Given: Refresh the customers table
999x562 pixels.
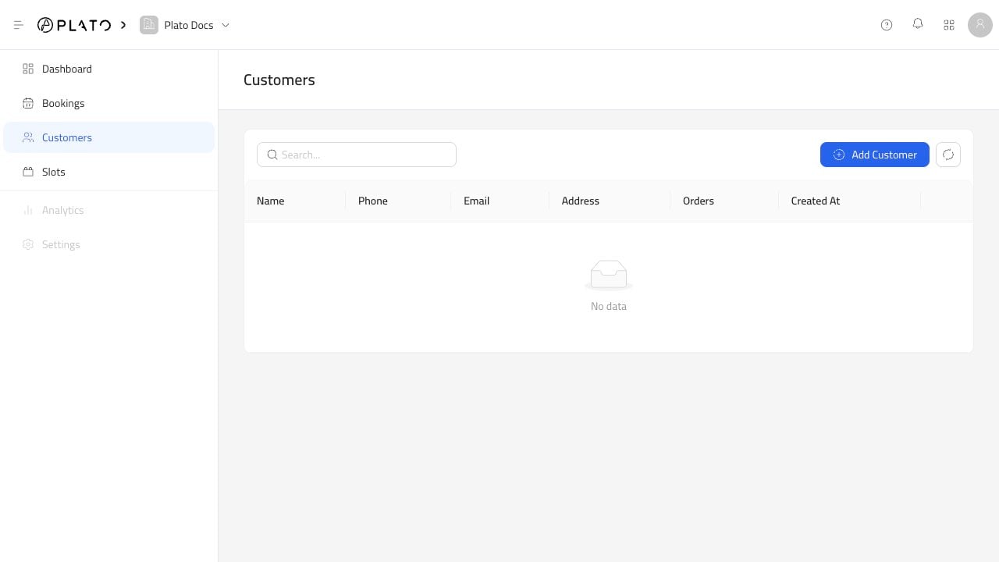Looking at the screenshot, I should pos(948,155).
